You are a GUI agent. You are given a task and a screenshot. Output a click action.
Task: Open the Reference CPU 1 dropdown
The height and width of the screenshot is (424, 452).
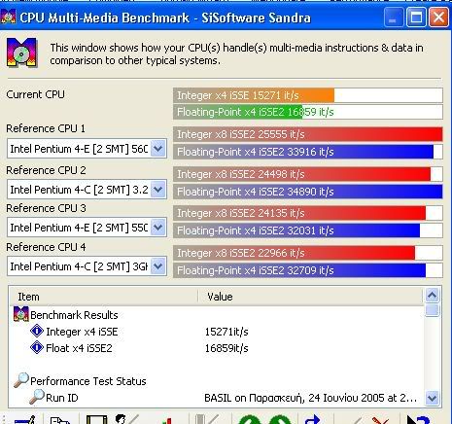[x=157, y=149]
